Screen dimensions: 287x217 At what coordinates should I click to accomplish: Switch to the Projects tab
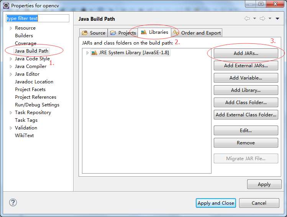coord(123,33)
